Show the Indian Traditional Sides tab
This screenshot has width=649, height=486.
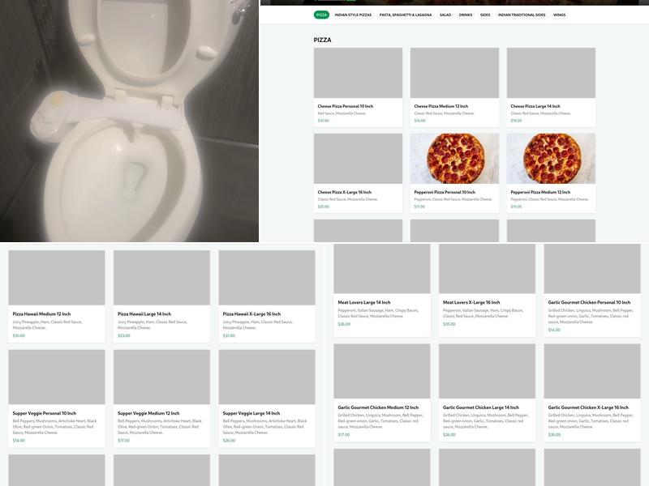point(522,15)
